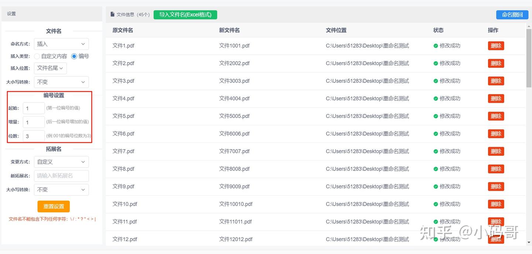Expand the 变更方式 dropdown showing 自定义
The image size is (532, 254).
point(61,162)
